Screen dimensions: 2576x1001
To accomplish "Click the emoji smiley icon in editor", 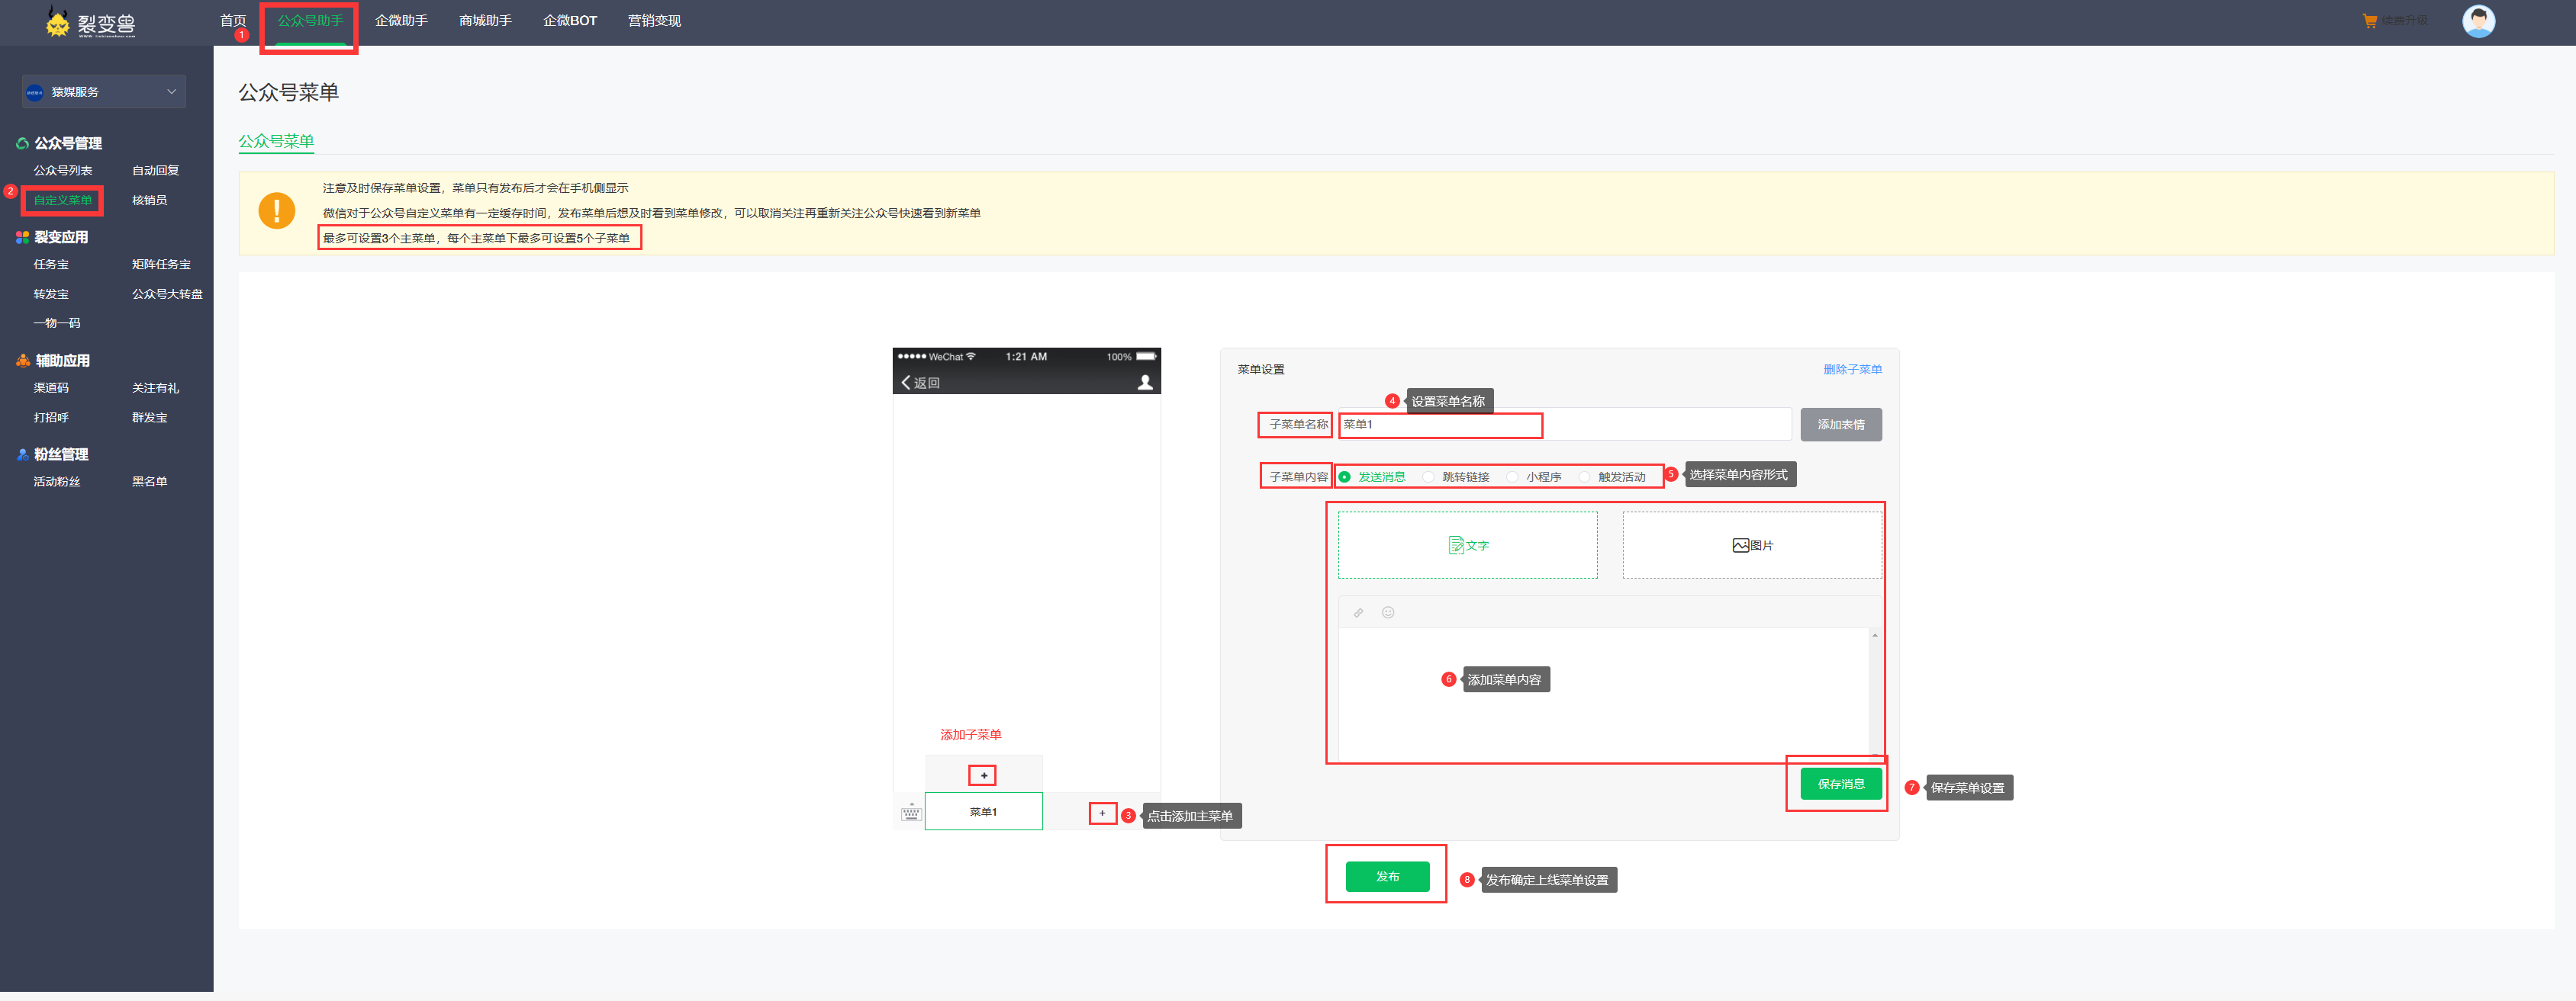I will [x=1388, y=612].
